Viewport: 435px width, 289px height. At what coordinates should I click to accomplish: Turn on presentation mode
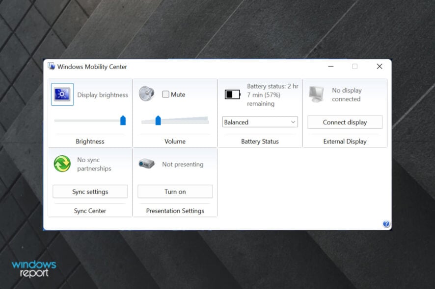(x=175, y=192)
